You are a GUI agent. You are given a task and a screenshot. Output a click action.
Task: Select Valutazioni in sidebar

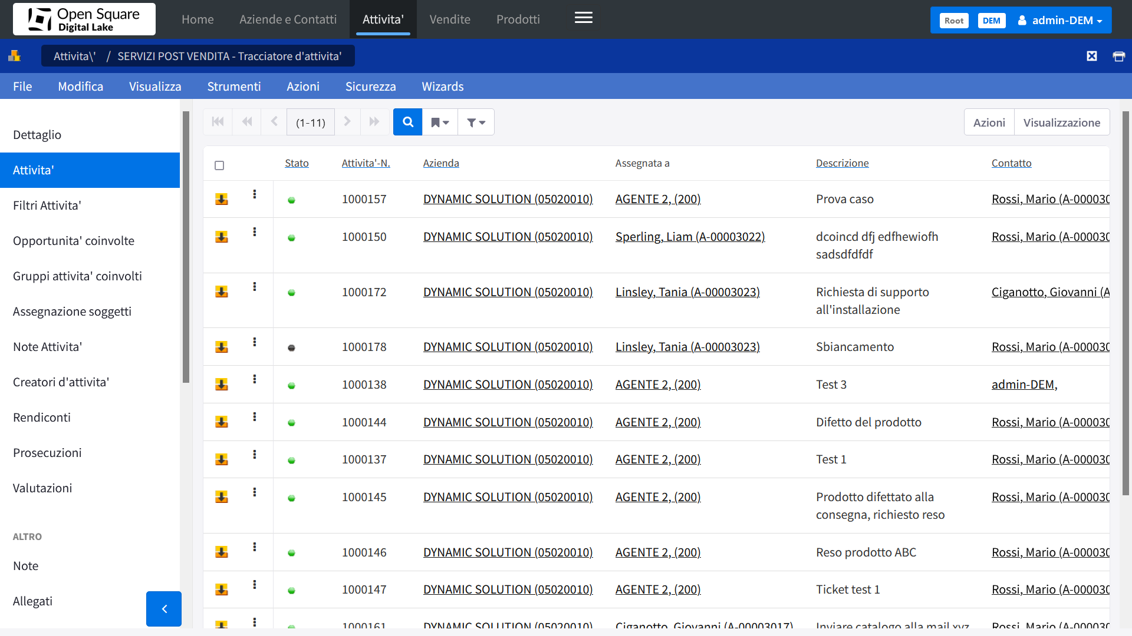point(90,488)
